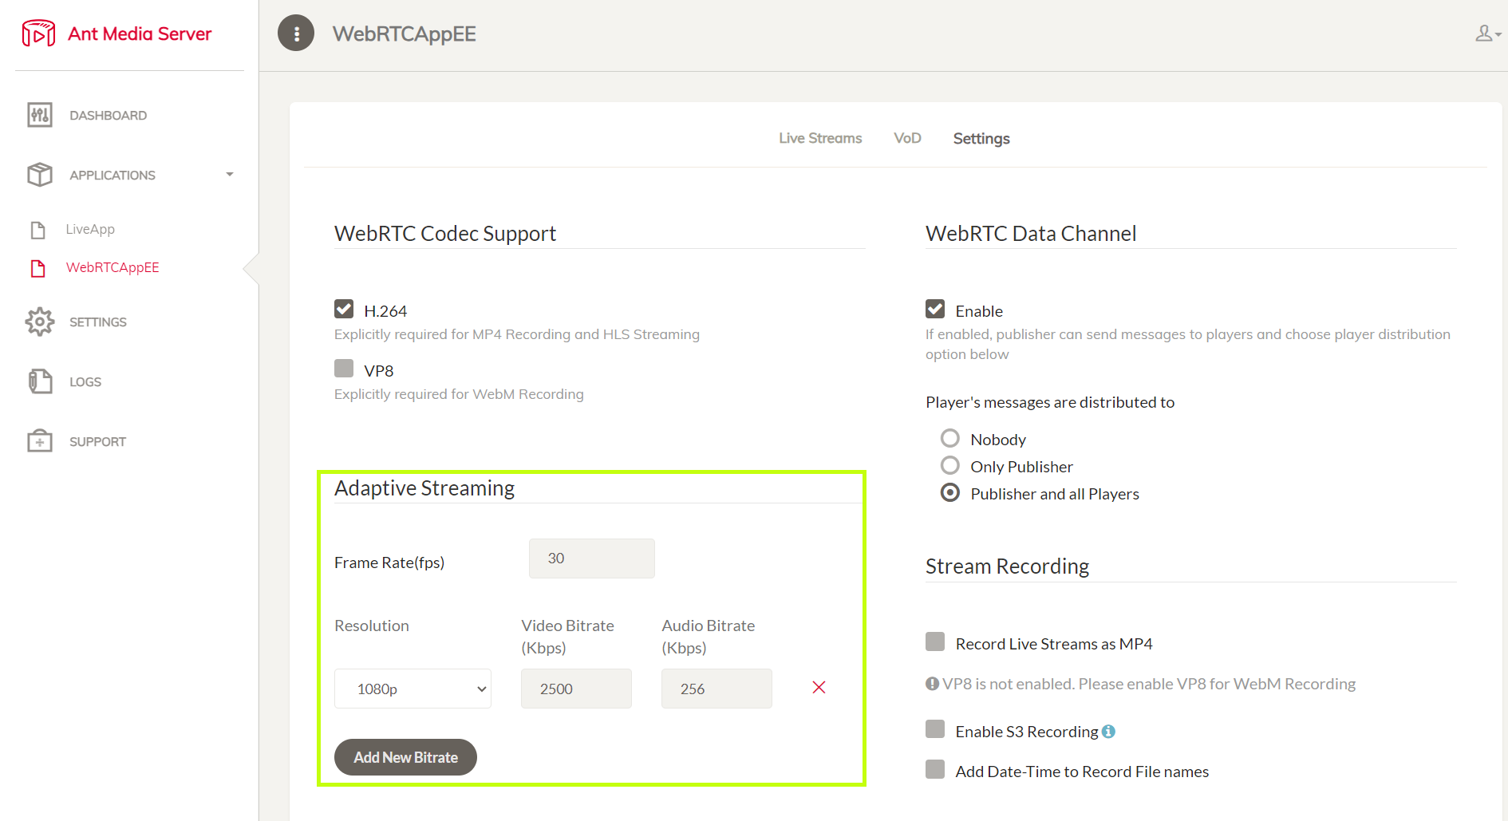This screenshot has height=821, width=1508.
Task: Click the LiveApp document icon
Action: point(38,230)
